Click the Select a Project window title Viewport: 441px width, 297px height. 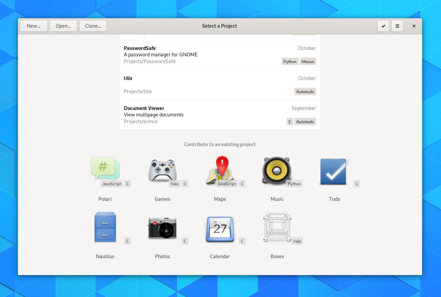[x=219, y=26]
